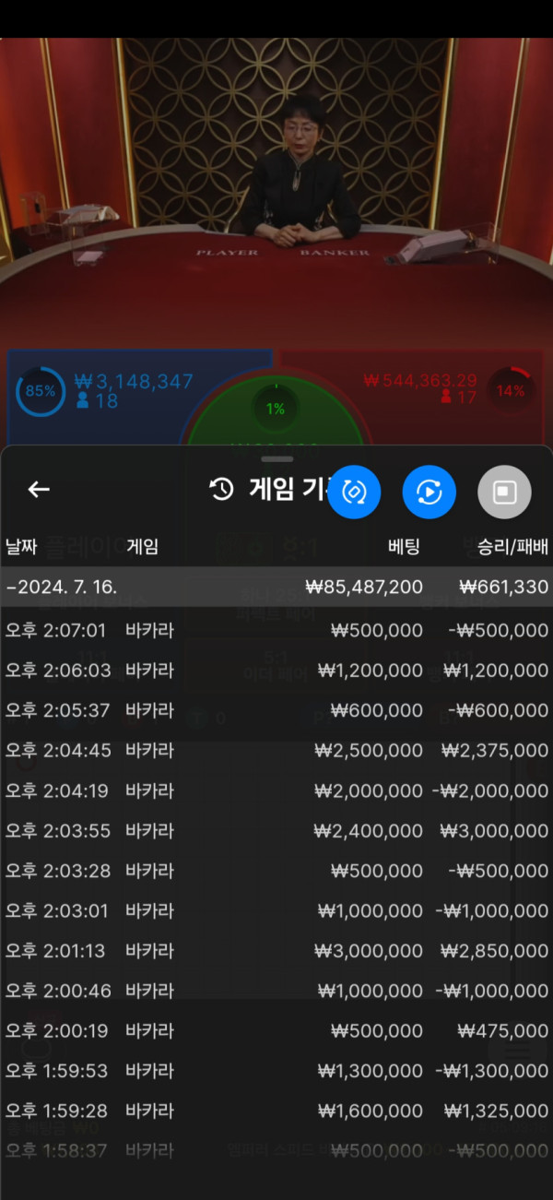
Task: Open the 오후 2:07:01 바카라 record
Action: (x=276, y=630)
